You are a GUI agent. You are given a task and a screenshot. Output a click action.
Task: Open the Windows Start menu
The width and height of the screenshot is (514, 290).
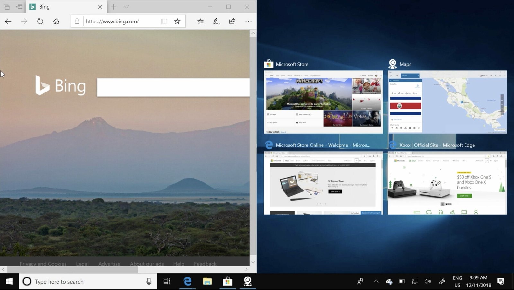[x=9, y=282]
